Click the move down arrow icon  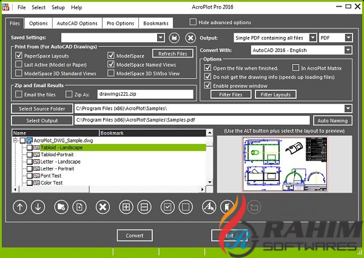point(38,207)
